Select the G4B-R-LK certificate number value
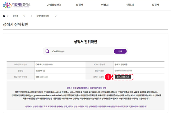The width and height of the screenshot is (171, 117). [x=44, y=65]
